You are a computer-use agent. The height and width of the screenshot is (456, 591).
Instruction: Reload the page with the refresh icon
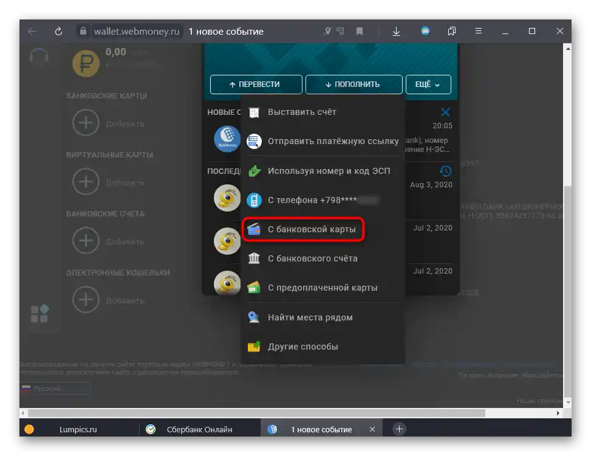pos(58,31)
